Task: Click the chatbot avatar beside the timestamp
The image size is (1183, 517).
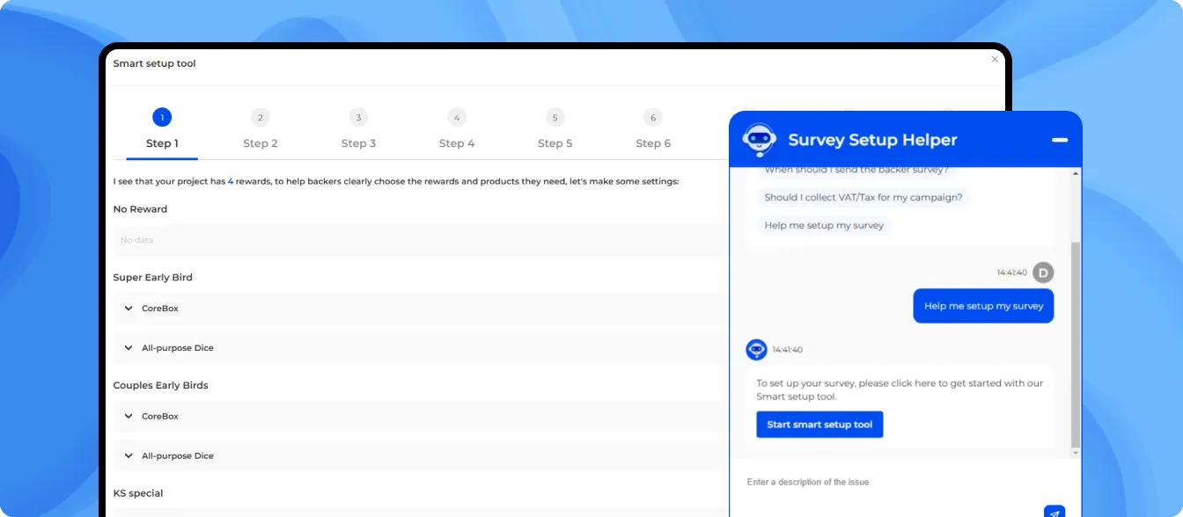Action: (756, 349)
